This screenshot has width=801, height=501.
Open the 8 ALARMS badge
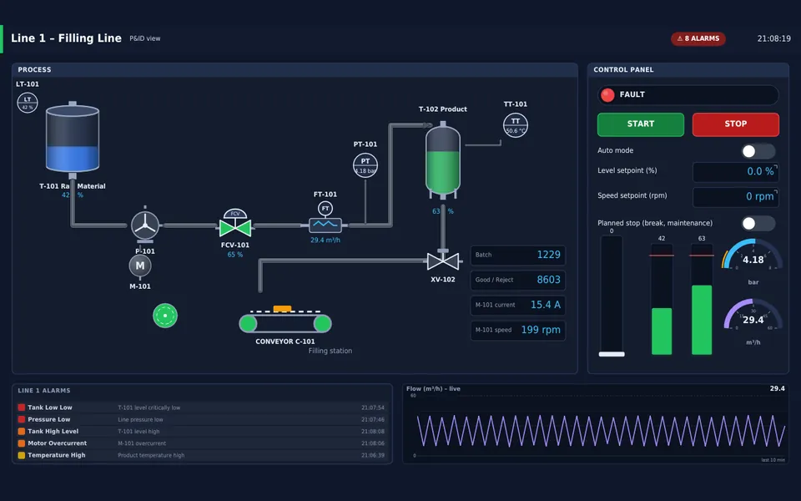[698, 39]
